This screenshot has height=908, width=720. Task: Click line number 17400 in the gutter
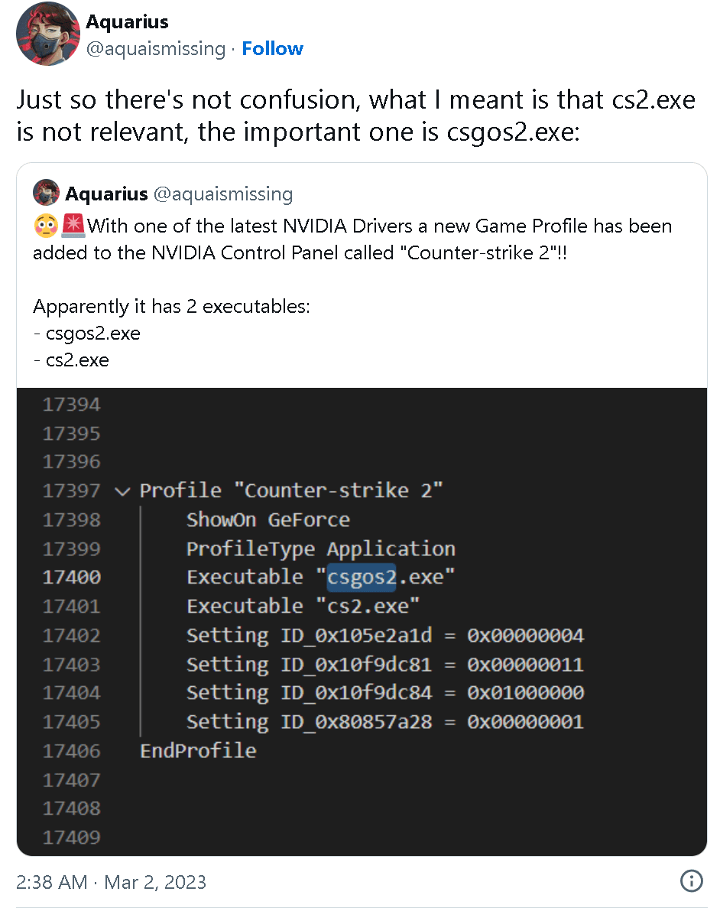(71, 578)
